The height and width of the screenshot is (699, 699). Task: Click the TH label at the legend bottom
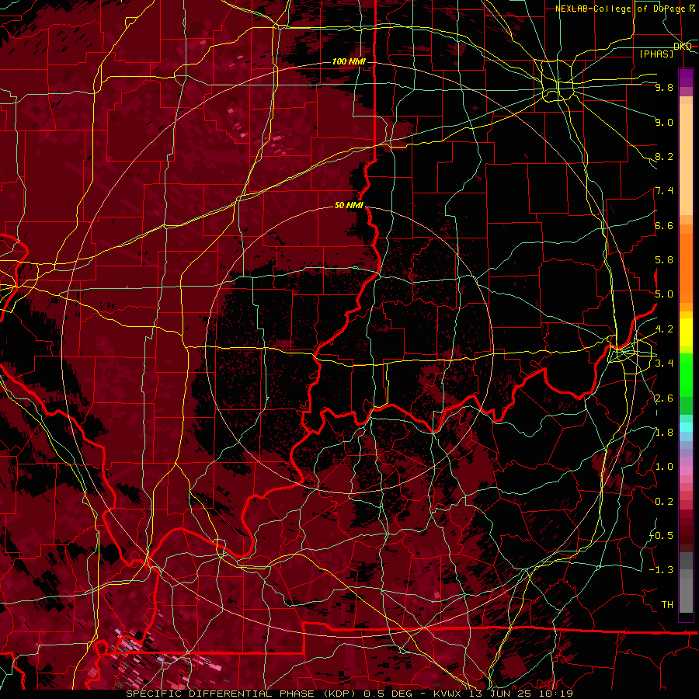click(667, 605)
